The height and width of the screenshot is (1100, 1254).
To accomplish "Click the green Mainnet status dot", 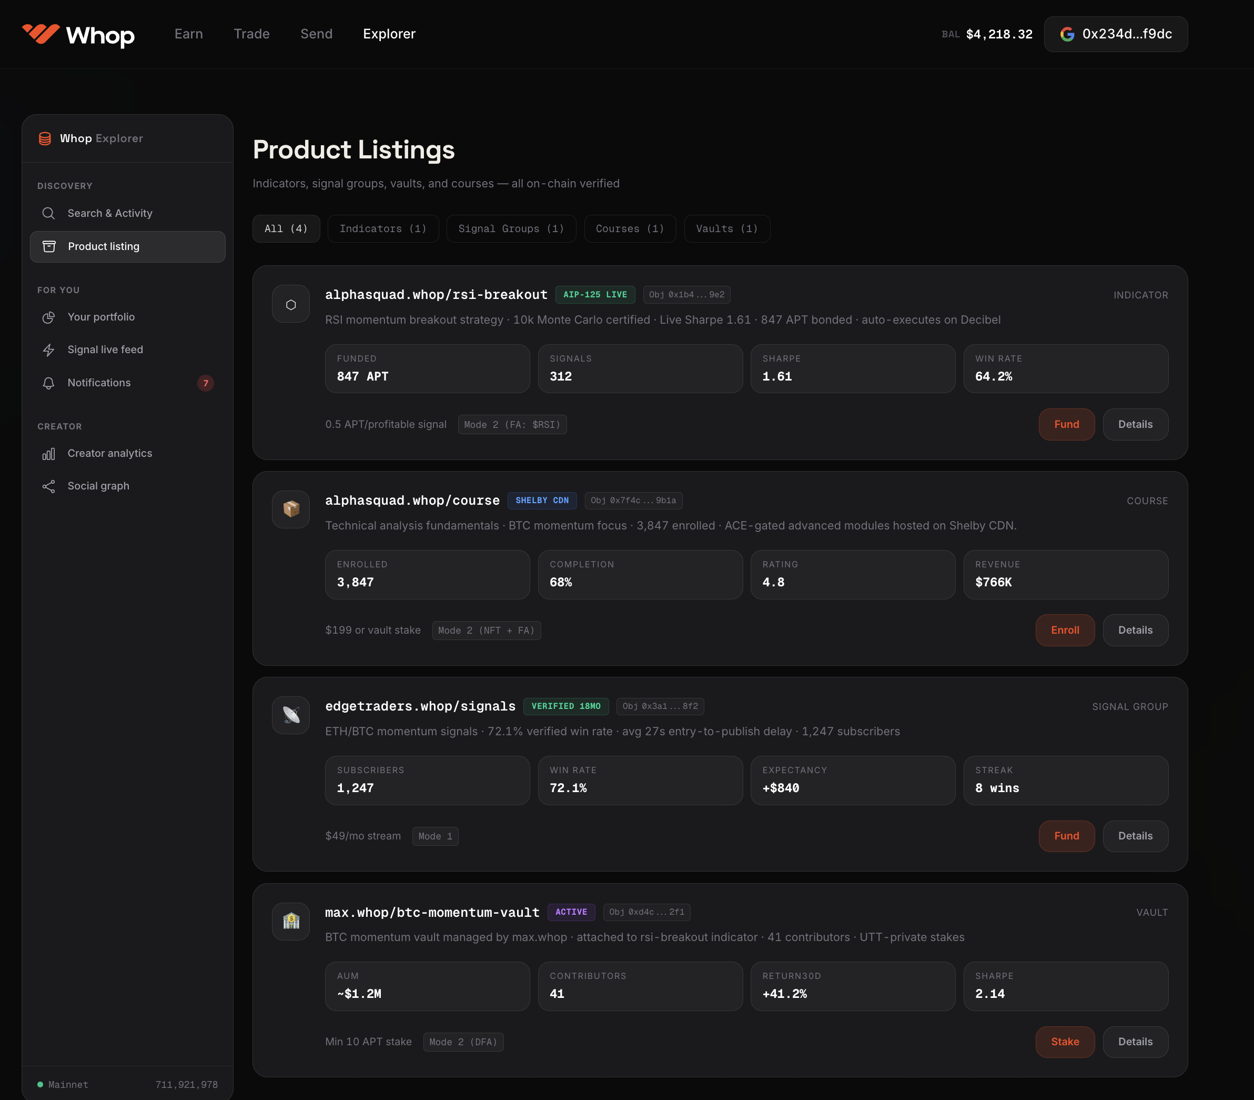I will pyautogui.click(x=40, y=1085).
